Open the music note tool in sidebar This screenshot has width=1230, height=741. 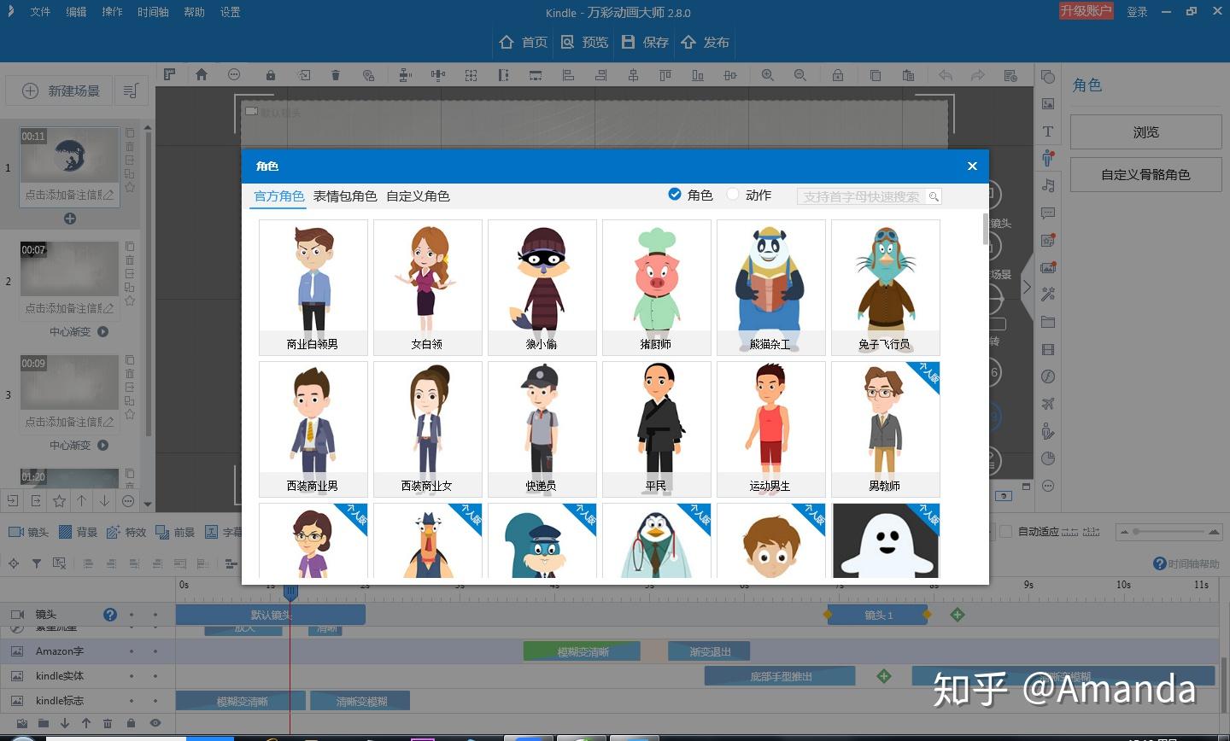click(x=1048, y=185)
